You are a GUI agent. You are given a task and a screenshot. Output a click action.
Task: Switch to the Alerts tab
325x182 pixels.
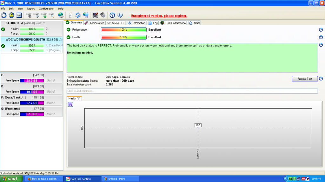point(194,23)
